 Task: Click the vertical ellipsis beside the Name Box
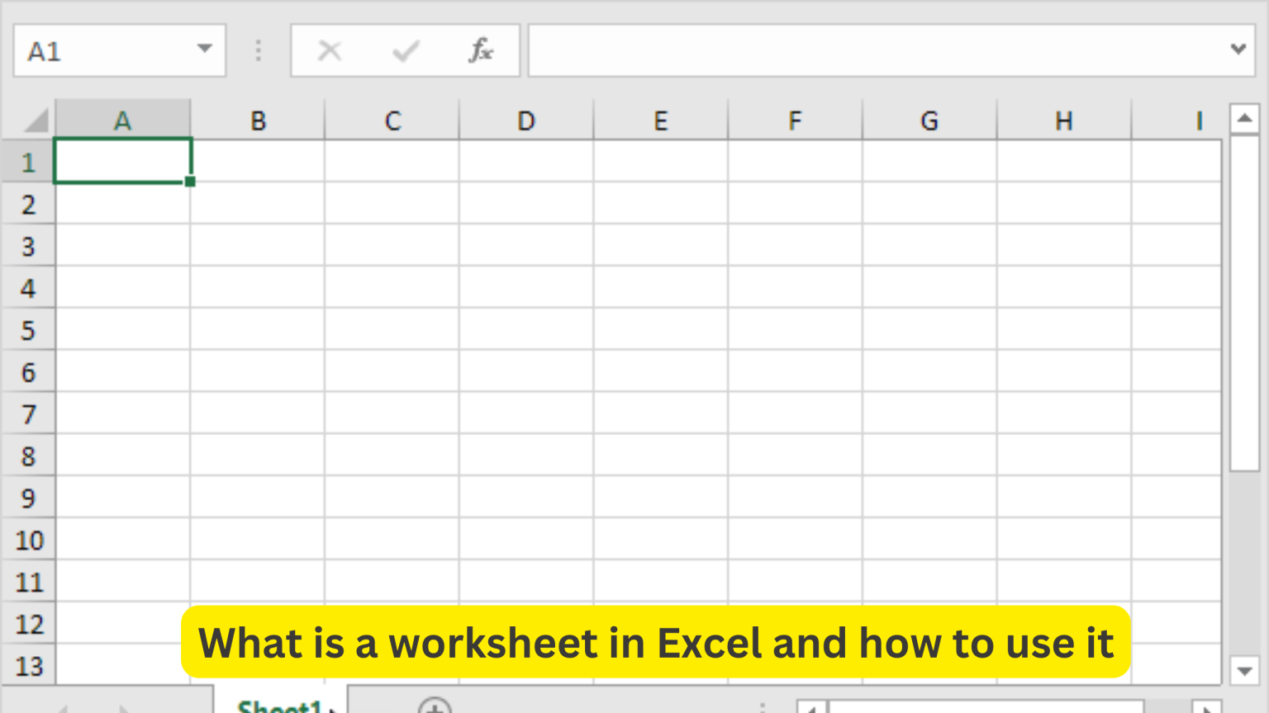coord(259,50)
